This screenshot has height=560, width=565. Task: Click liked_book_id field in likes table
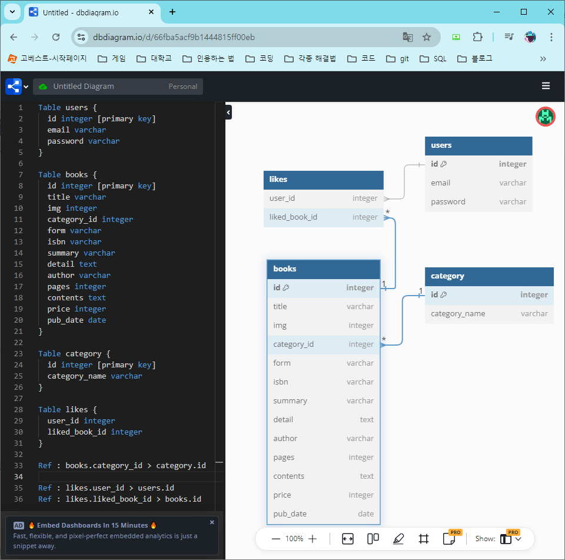tap(323, 217)
